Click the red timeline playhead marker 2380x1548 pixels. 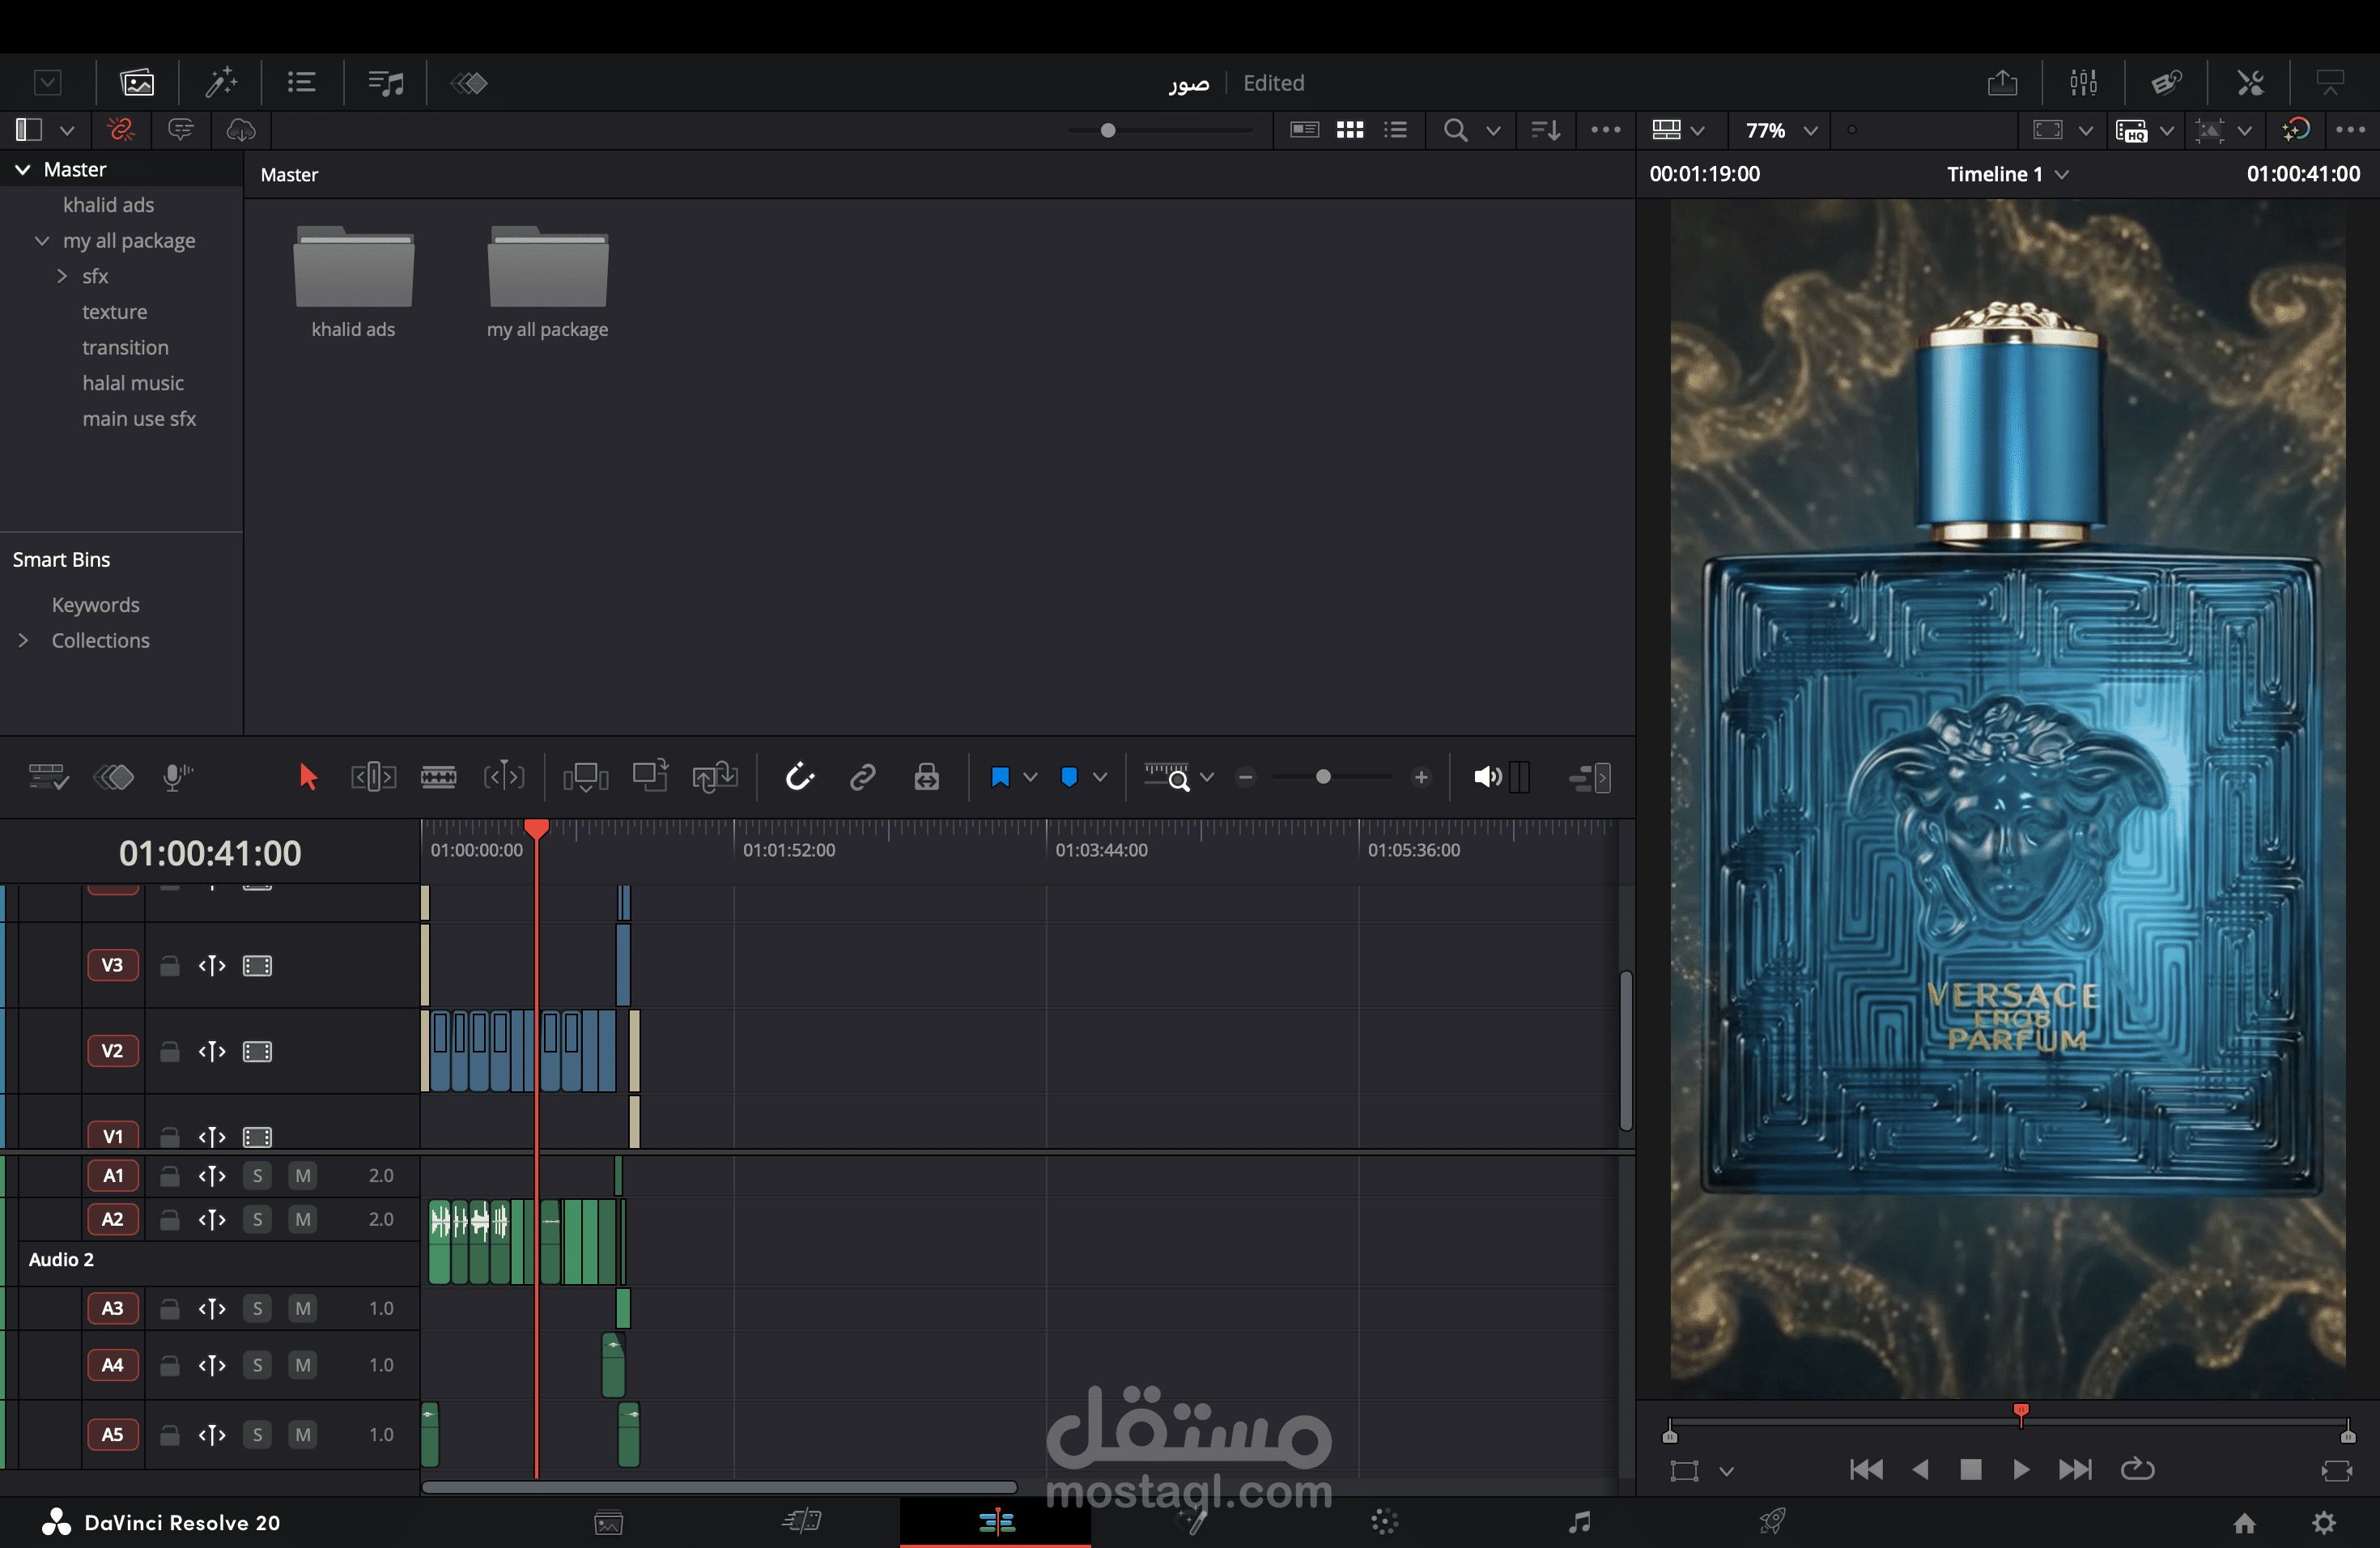[x=536, y=829]
